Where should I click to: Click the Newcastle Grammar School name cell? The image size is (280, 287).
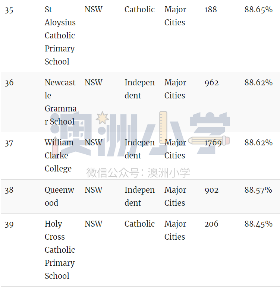(x=60, y=102)
